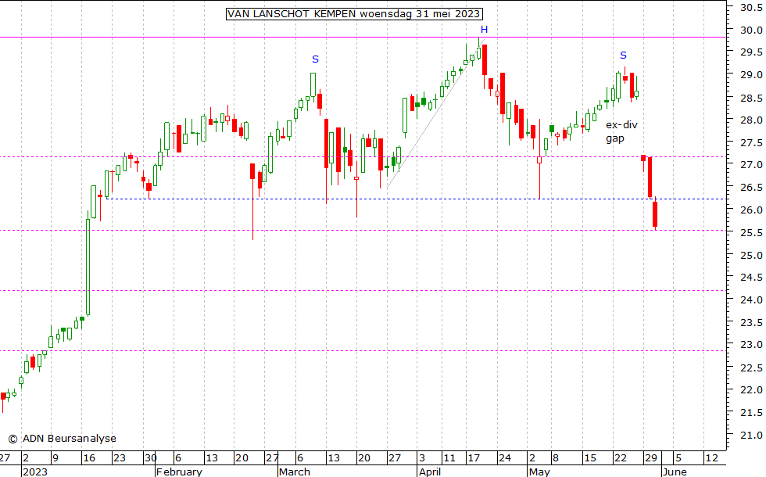Viewport: 766px width, 477px height.
Task: Select the ex-div gap annotation text
Action: [x=621, y=131]
